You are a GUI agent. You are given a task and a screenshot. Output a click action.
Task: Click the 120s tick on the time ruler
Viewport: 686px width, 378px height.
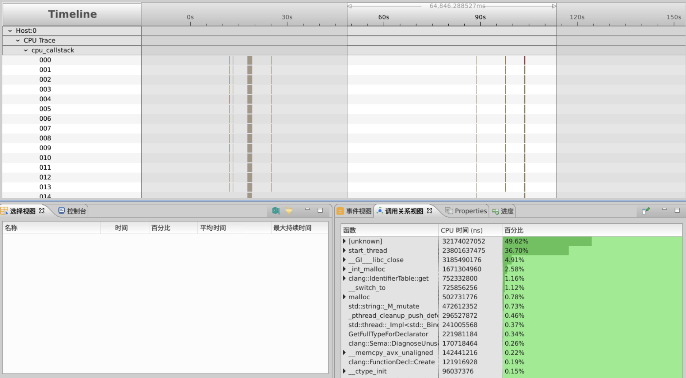pos(577,17)
